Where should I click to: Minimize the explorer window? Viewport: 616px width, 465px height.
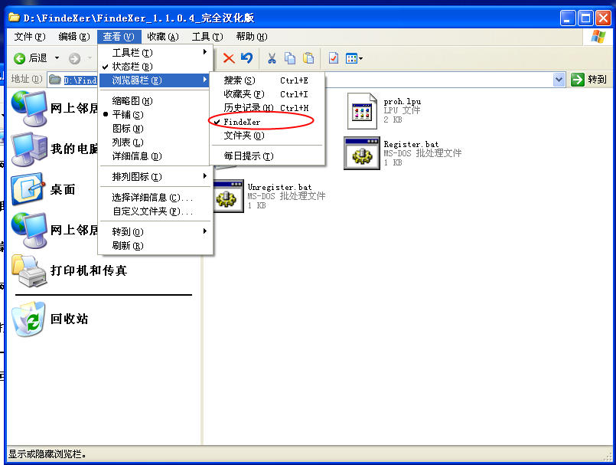(x=568, y=18)
